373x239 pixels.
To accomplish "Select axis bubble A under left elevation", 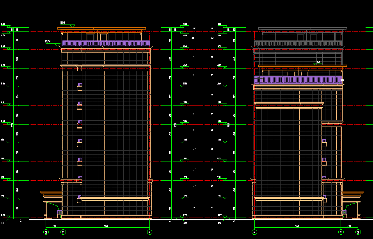I will (149, 232).
